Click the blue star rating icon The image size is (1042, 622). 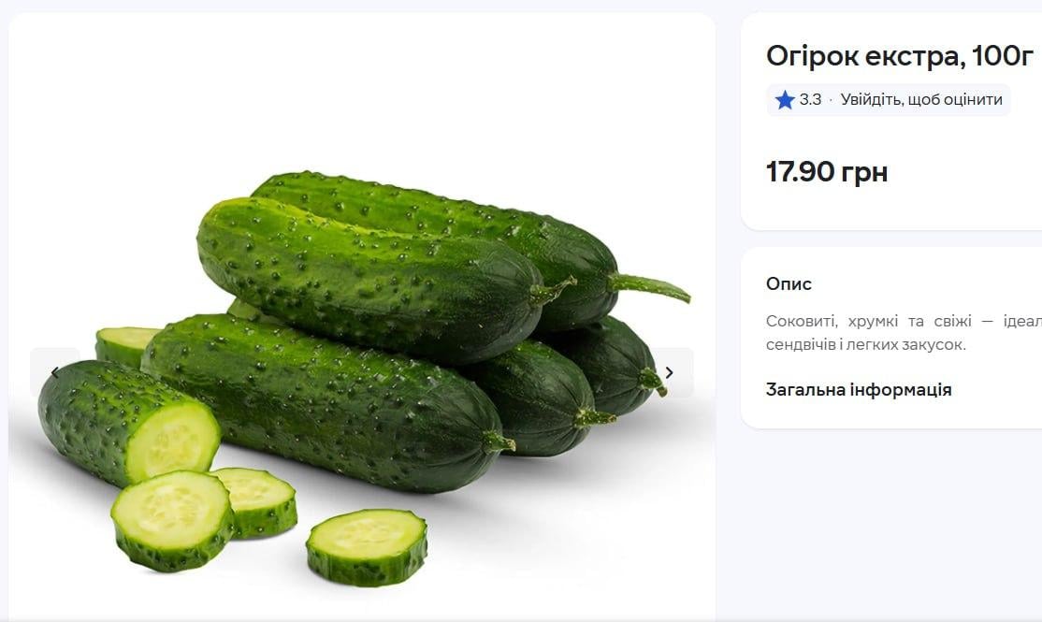click(x=785, y=100)
